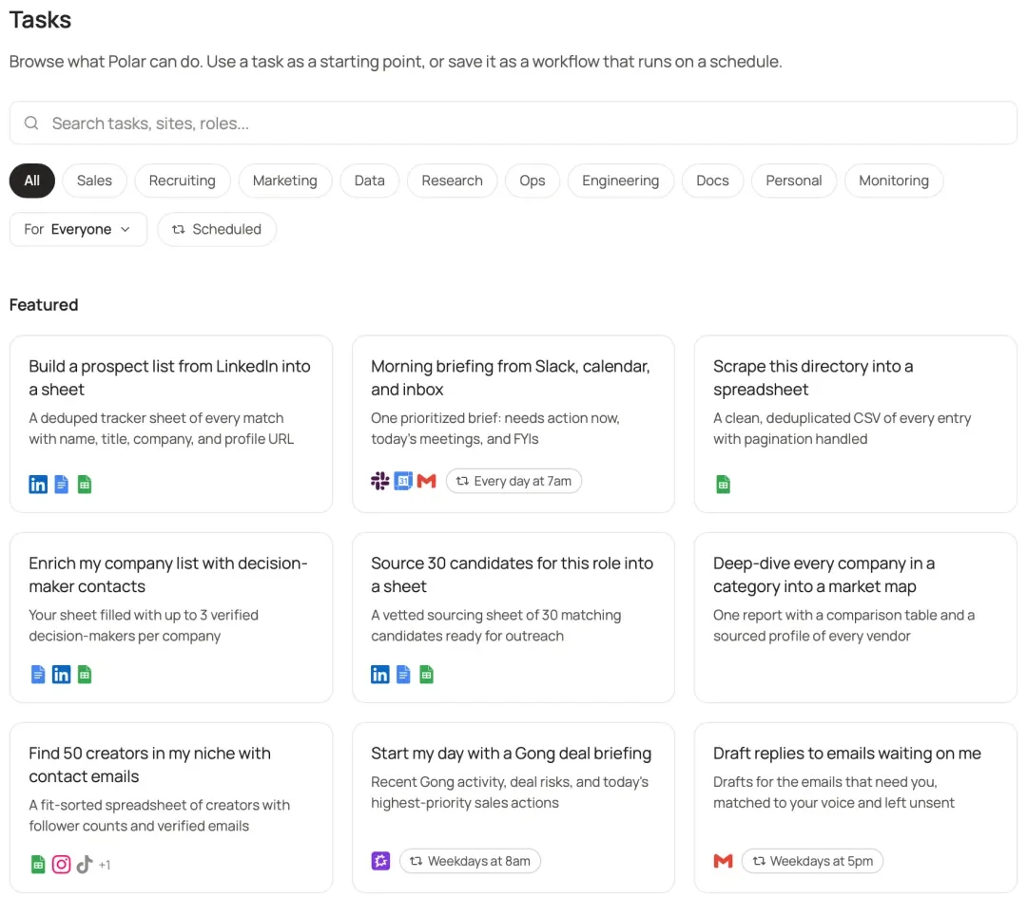The image size is (1027, 898).
Task: Click Google Calendar icon in Morning briefing card
Action: coord(403,481)
